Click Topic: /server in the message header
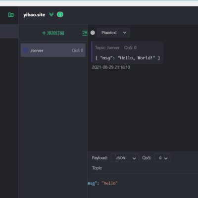The height and width of the screenshot is (198, 198). coord(107,48)
